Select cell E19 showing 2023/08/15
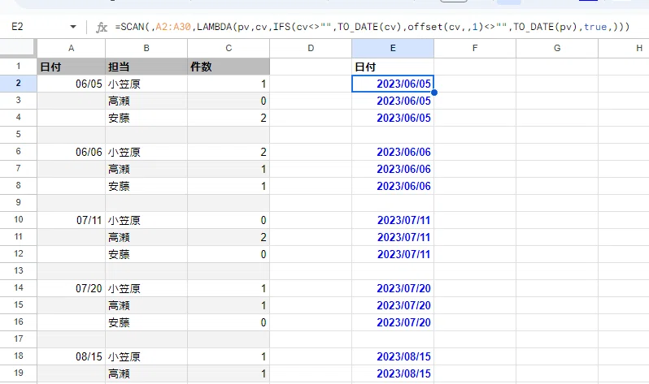The width and height of the screenshot is (649, 384). pos(393,373)
